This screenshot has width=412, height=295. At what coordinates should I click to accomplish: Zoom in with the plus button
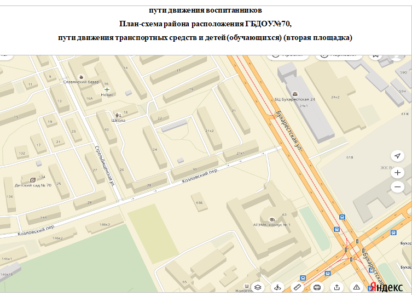[x=397, y=173]
